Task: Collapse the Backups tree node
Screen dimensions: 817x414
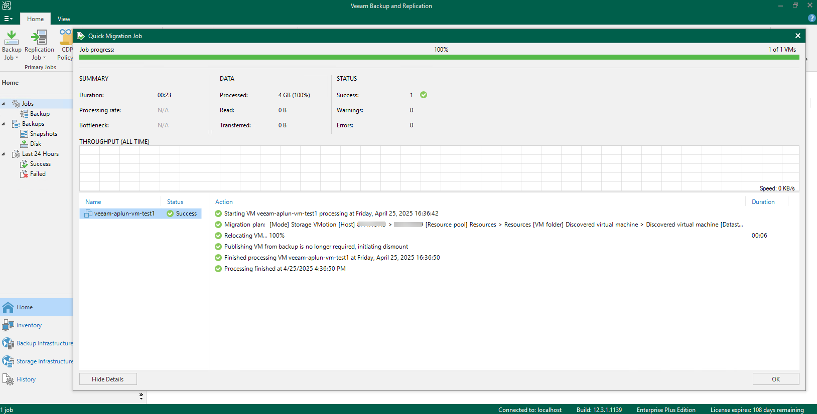Action: click(x=4, y=124)
